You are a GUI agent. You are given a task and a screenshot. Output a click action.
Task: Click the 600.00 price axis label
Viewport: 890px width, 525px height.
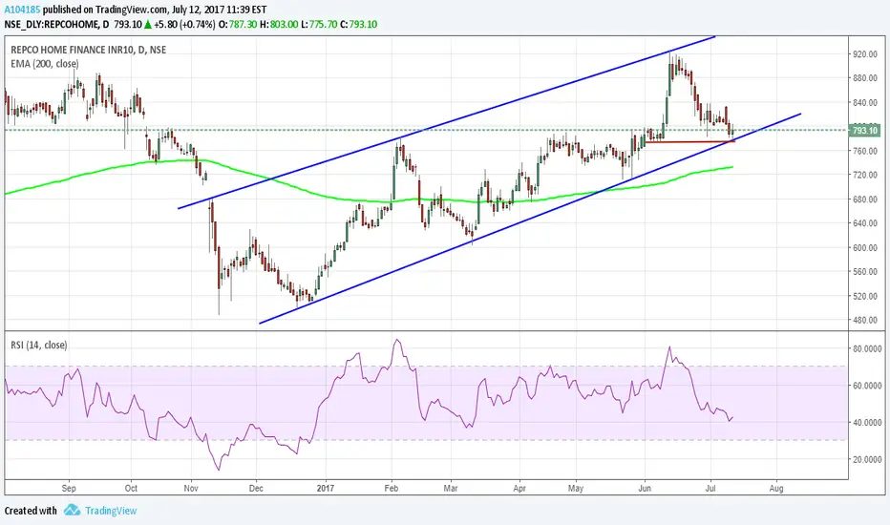865,247
